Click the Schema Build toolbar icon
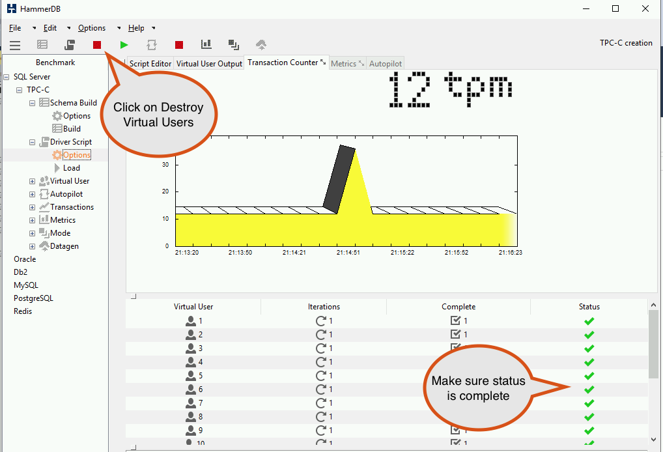The image size is (663, 452). coord(42,44)
